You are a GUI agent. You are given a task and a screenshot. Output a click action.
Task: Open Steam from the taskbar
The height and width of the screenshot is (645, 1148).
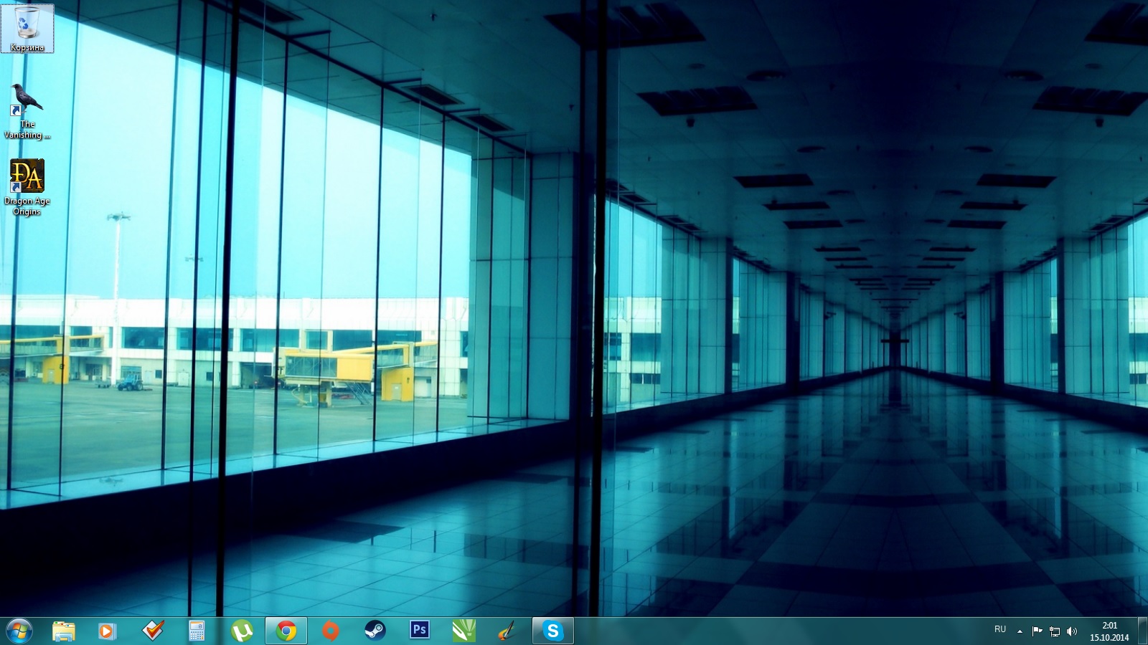click(375, 631)
